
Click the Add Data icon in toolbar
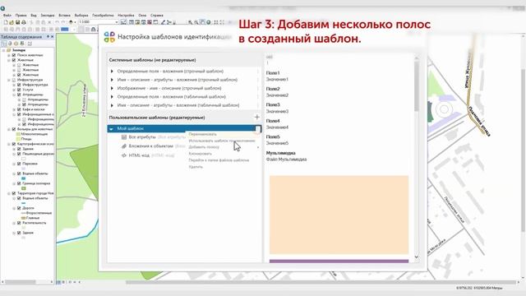point(71,22)
